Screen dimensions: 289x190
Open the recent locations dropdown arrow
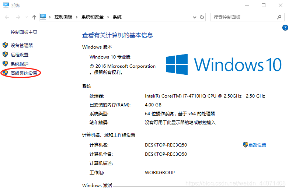[27, 17]
